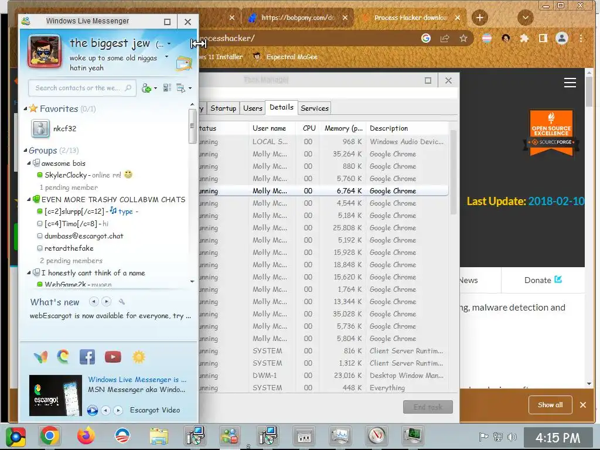600x450 pixels.
Task: Switch to the Process Hacker download tab
Action: pos(410,18)
